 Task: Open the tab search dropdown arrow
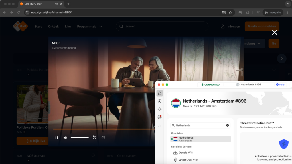pos(288,4)
